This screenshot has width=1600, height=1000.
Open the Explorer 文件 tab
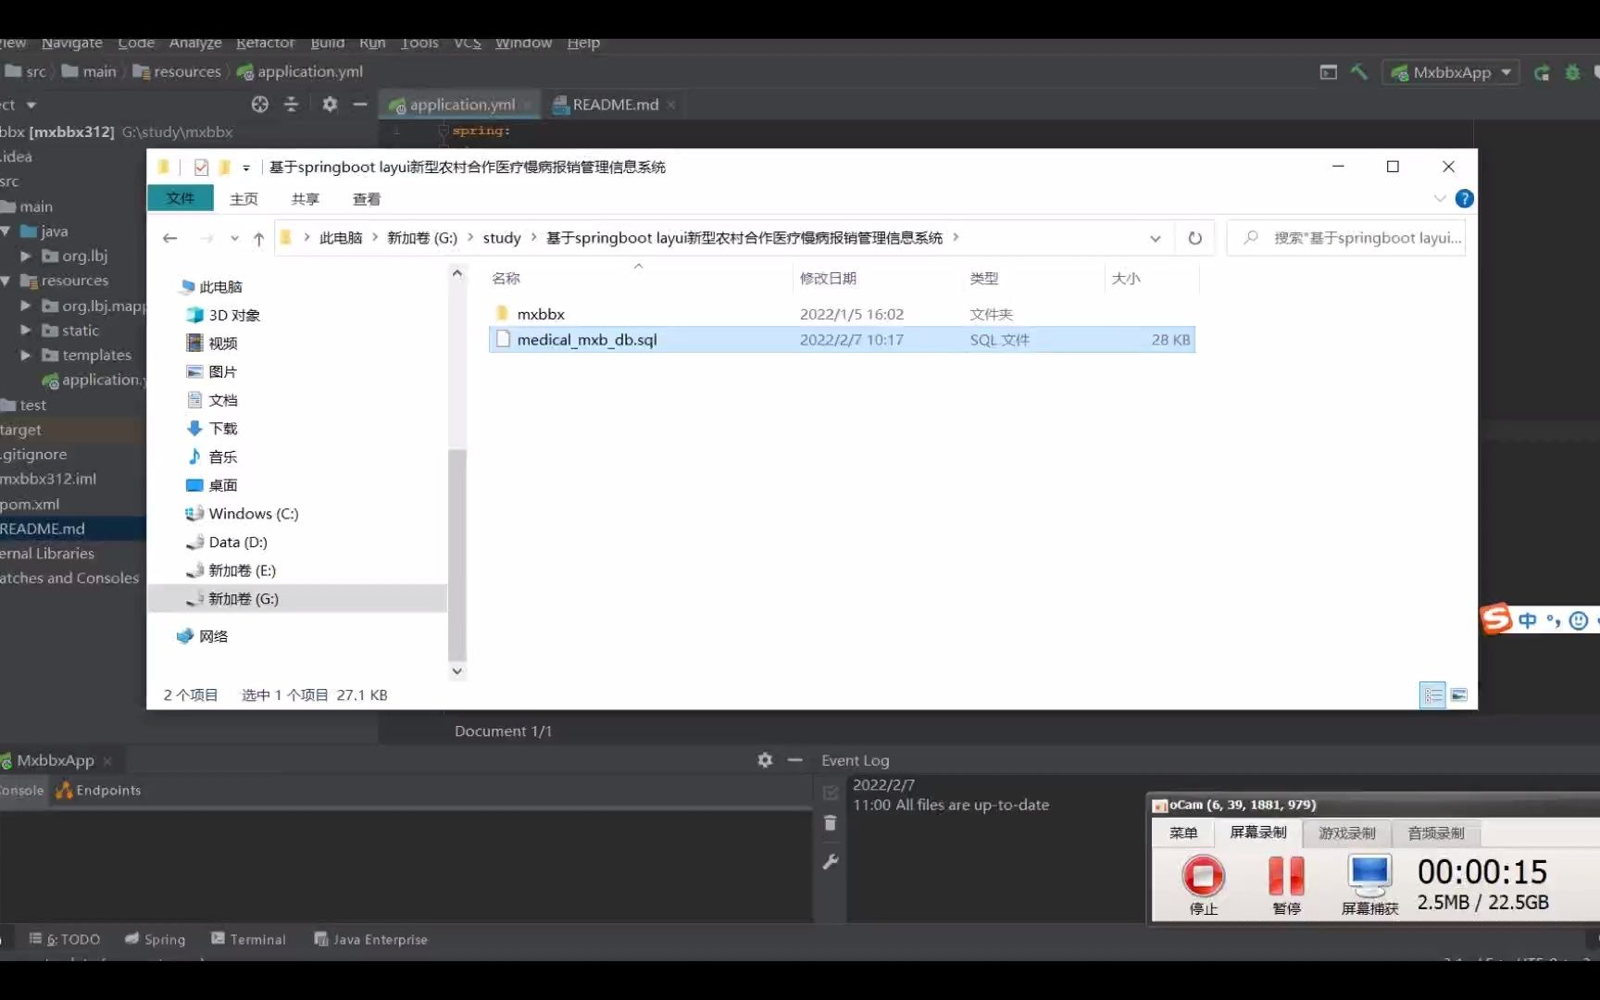[181, 198]
